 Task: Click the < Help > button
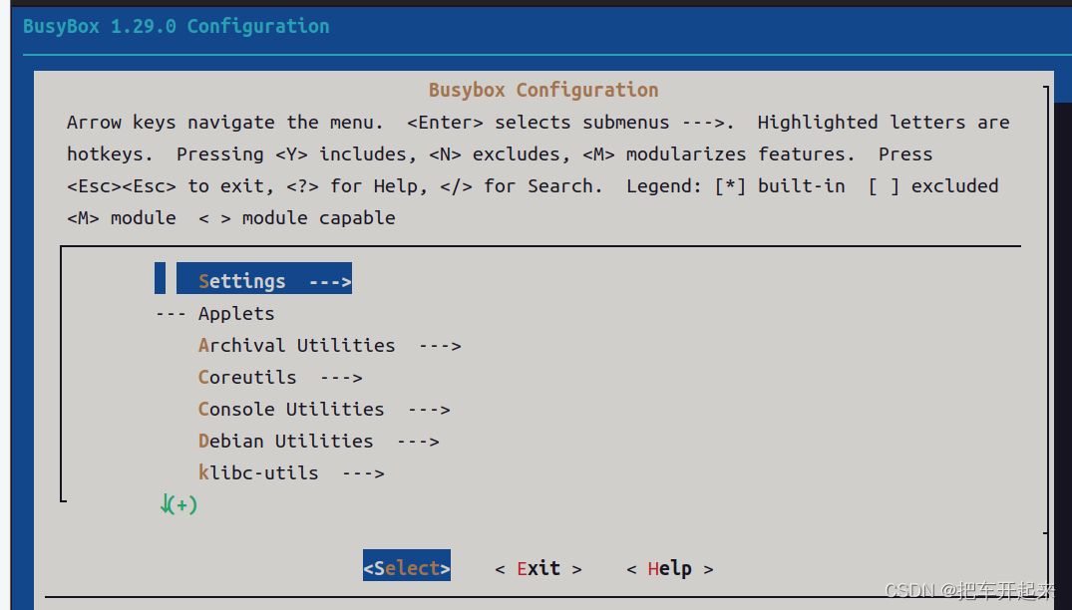669,568
